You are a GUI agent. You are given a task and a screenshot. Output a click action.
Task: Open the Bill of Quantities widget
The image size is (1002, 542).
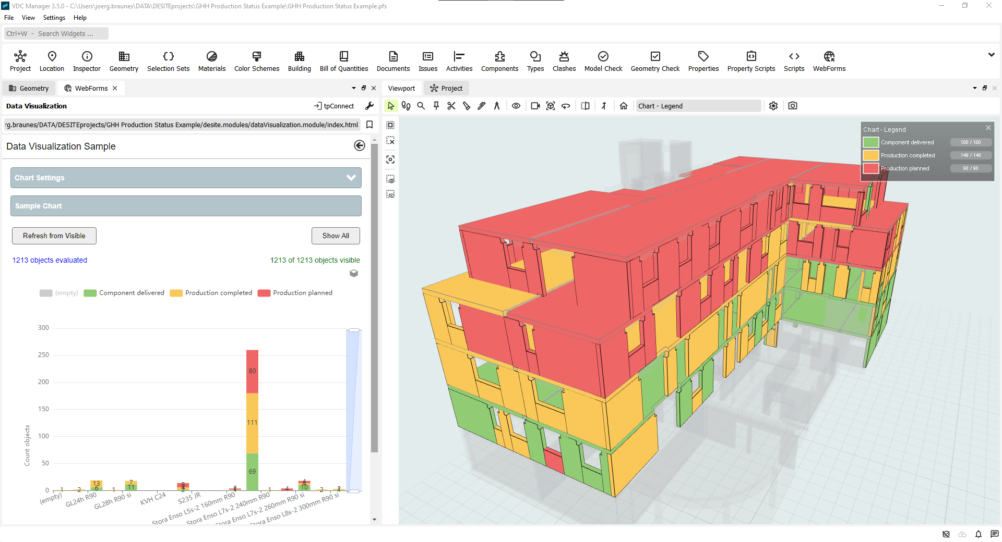click(343, 61)
